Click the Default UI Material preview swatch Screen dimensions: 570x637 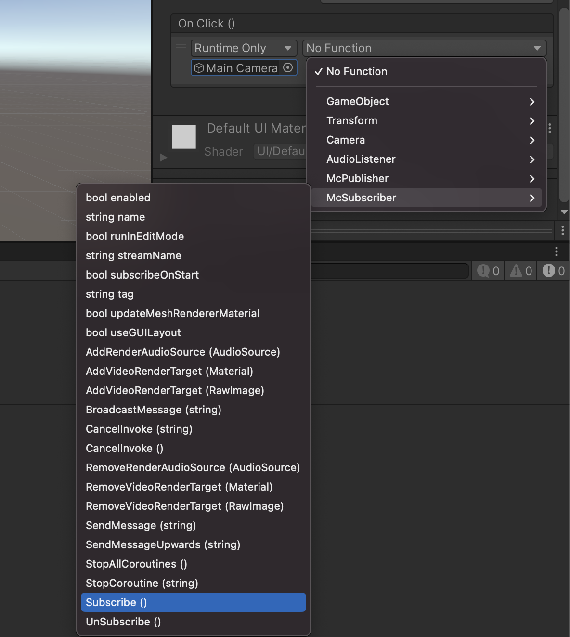click(184, 137)
